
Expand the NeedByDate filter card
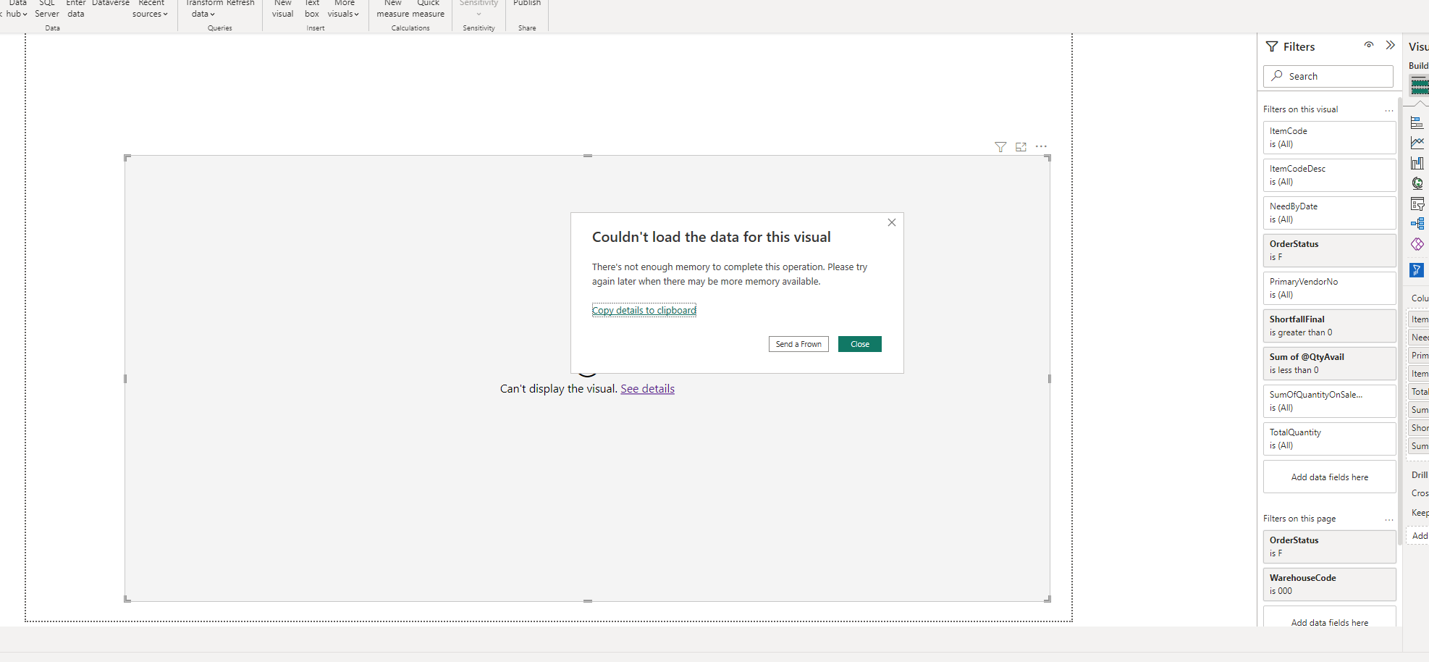click(x=1329, y=213)
